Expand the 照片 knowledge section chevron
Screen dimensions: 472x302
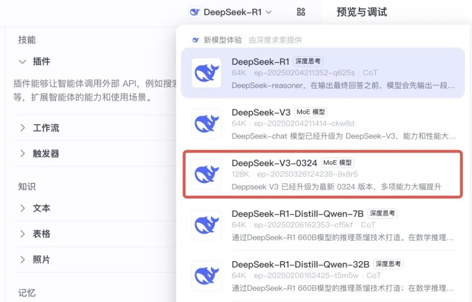[x=23, y=260]
